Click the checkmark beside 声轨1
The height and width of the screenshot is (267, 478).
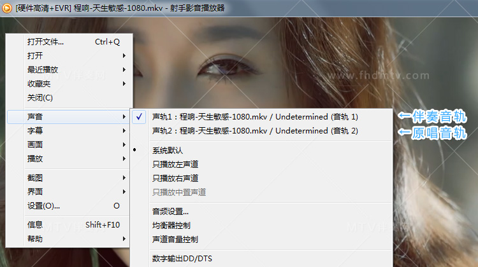pyautogui.click(x=139, y=117)
